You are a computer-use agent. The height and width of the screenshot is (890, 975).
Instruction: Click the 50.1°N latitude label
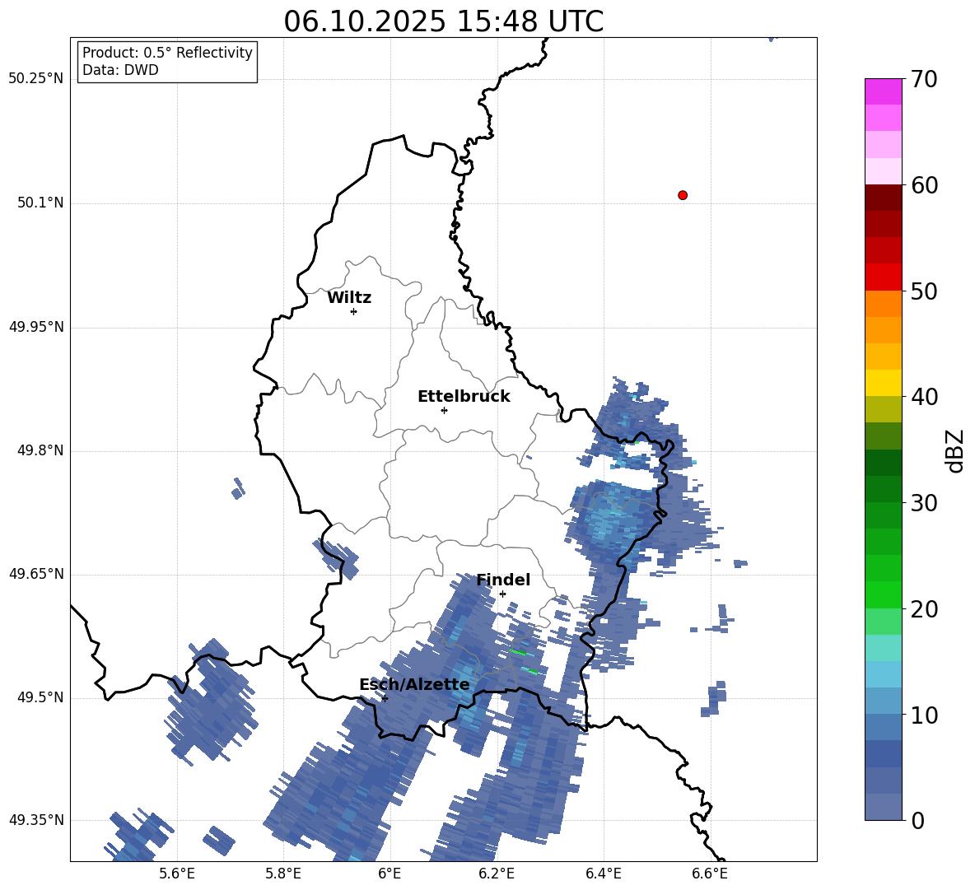[40, 203]
